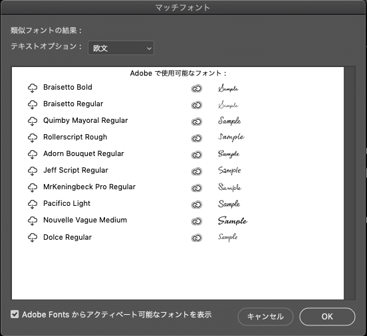Click Creative Cloud icon for Quimby Mayoral Regular
Image resolution: width=367 pixels, height=336 pixels.
pos(197,122)
